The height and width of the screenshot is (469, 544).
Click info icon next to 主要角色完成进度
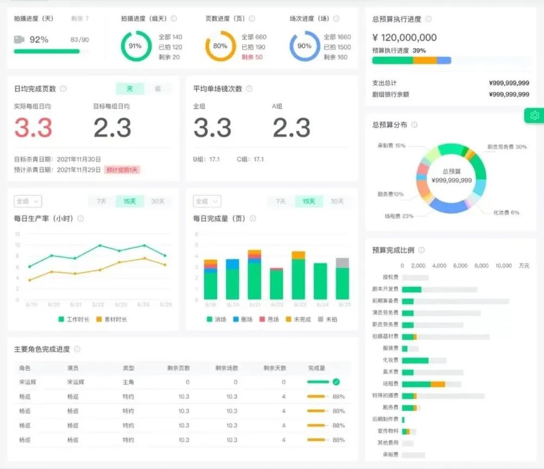pos(77,349)
